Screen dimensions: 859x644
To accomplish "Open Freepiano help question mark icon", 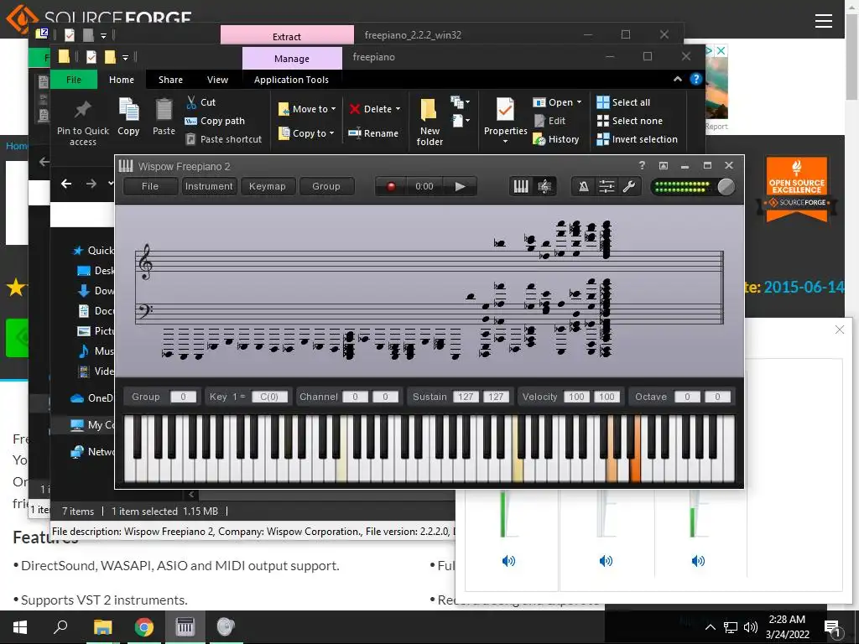I will [642, 165].
